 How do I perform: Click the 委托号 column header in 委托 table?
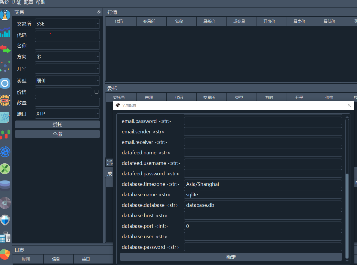click(x=121, y=97)
